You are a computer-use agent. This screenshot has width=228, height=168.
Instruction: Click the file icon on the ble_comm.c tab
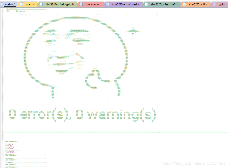click(x=81, y=4)
